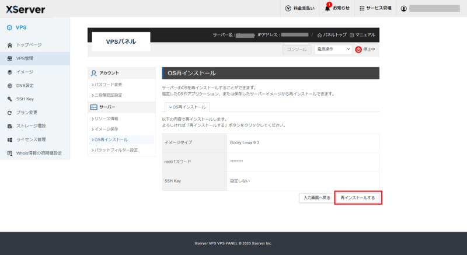The height and width of the screenshot is (255, 467).
Task: Click the イメージタイプ label cell
Action: (194, 143)
